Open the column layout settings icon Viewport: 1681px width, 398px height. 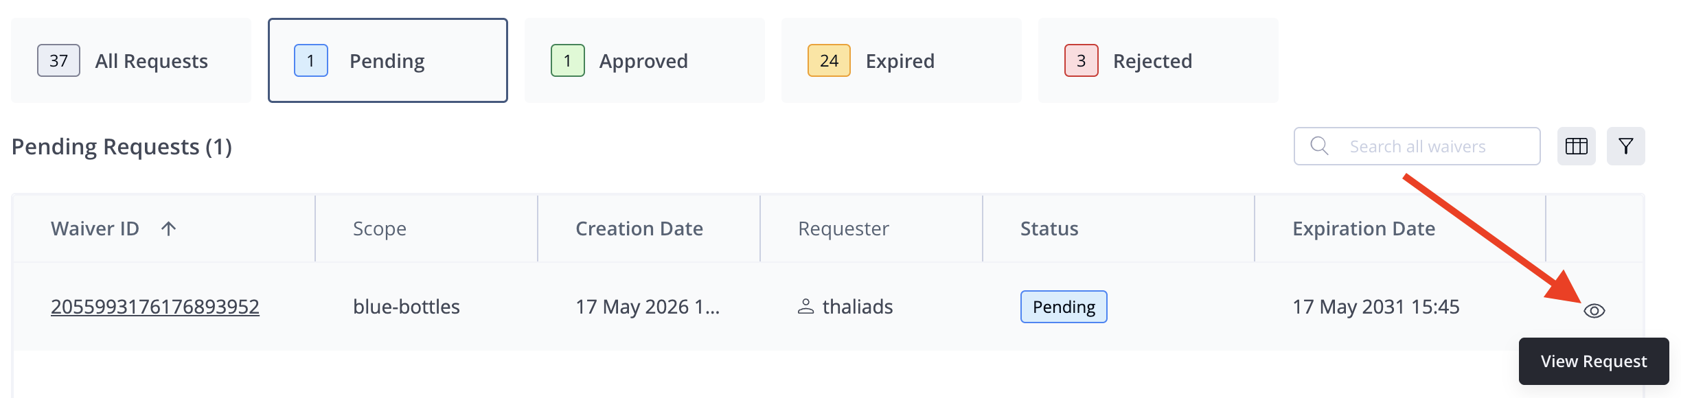coord(1576,146)
